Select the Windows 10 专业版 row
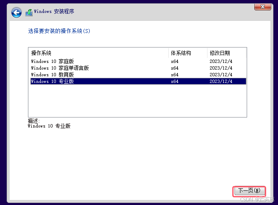Viewport: 278px width, 205px height. pyautogui.click(x=138, y=81)
